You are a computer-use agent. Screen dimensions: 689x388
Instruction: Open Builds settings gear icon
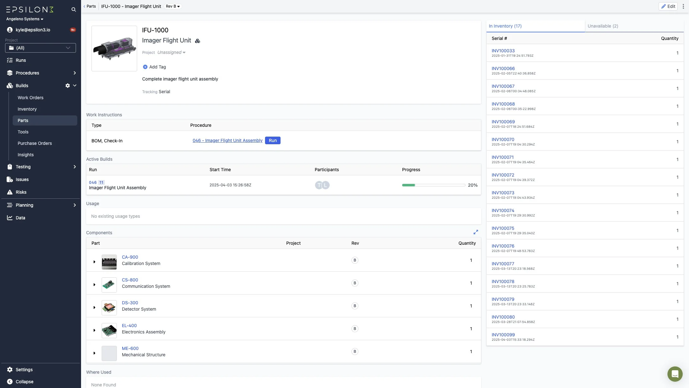(x=67, y=86)
